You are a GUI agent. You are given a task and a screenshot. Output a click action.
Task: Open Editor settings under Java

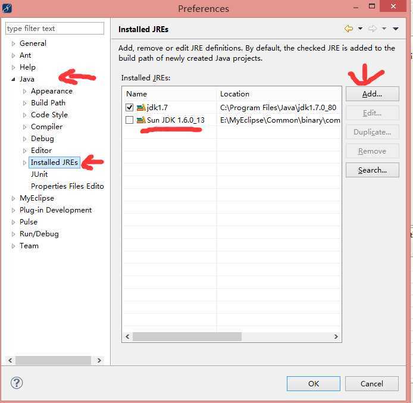pos(41,151)
